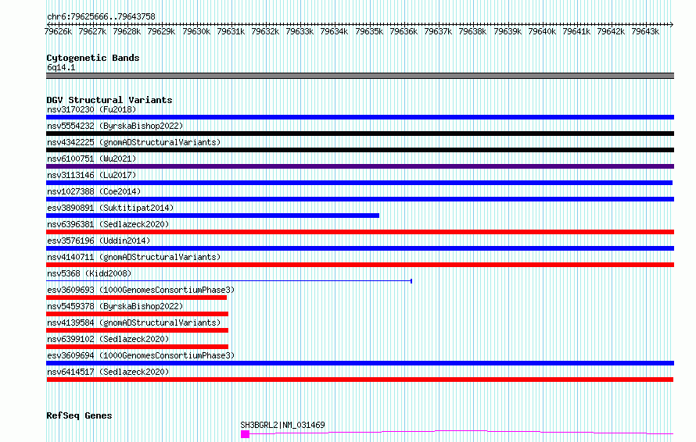
Task: Click the red nsv6396381 variant bar
Action: point(360,232)
